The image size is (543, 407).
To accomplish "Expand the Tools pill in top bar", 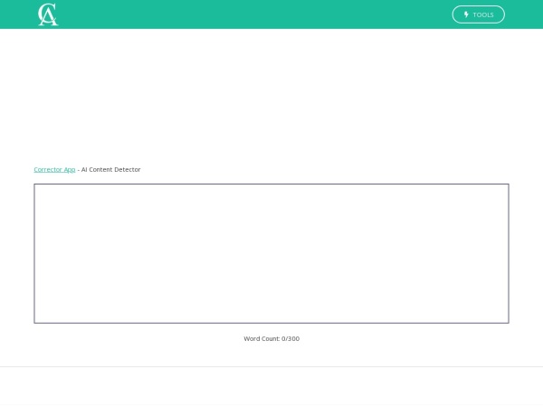I will (478, 14).
